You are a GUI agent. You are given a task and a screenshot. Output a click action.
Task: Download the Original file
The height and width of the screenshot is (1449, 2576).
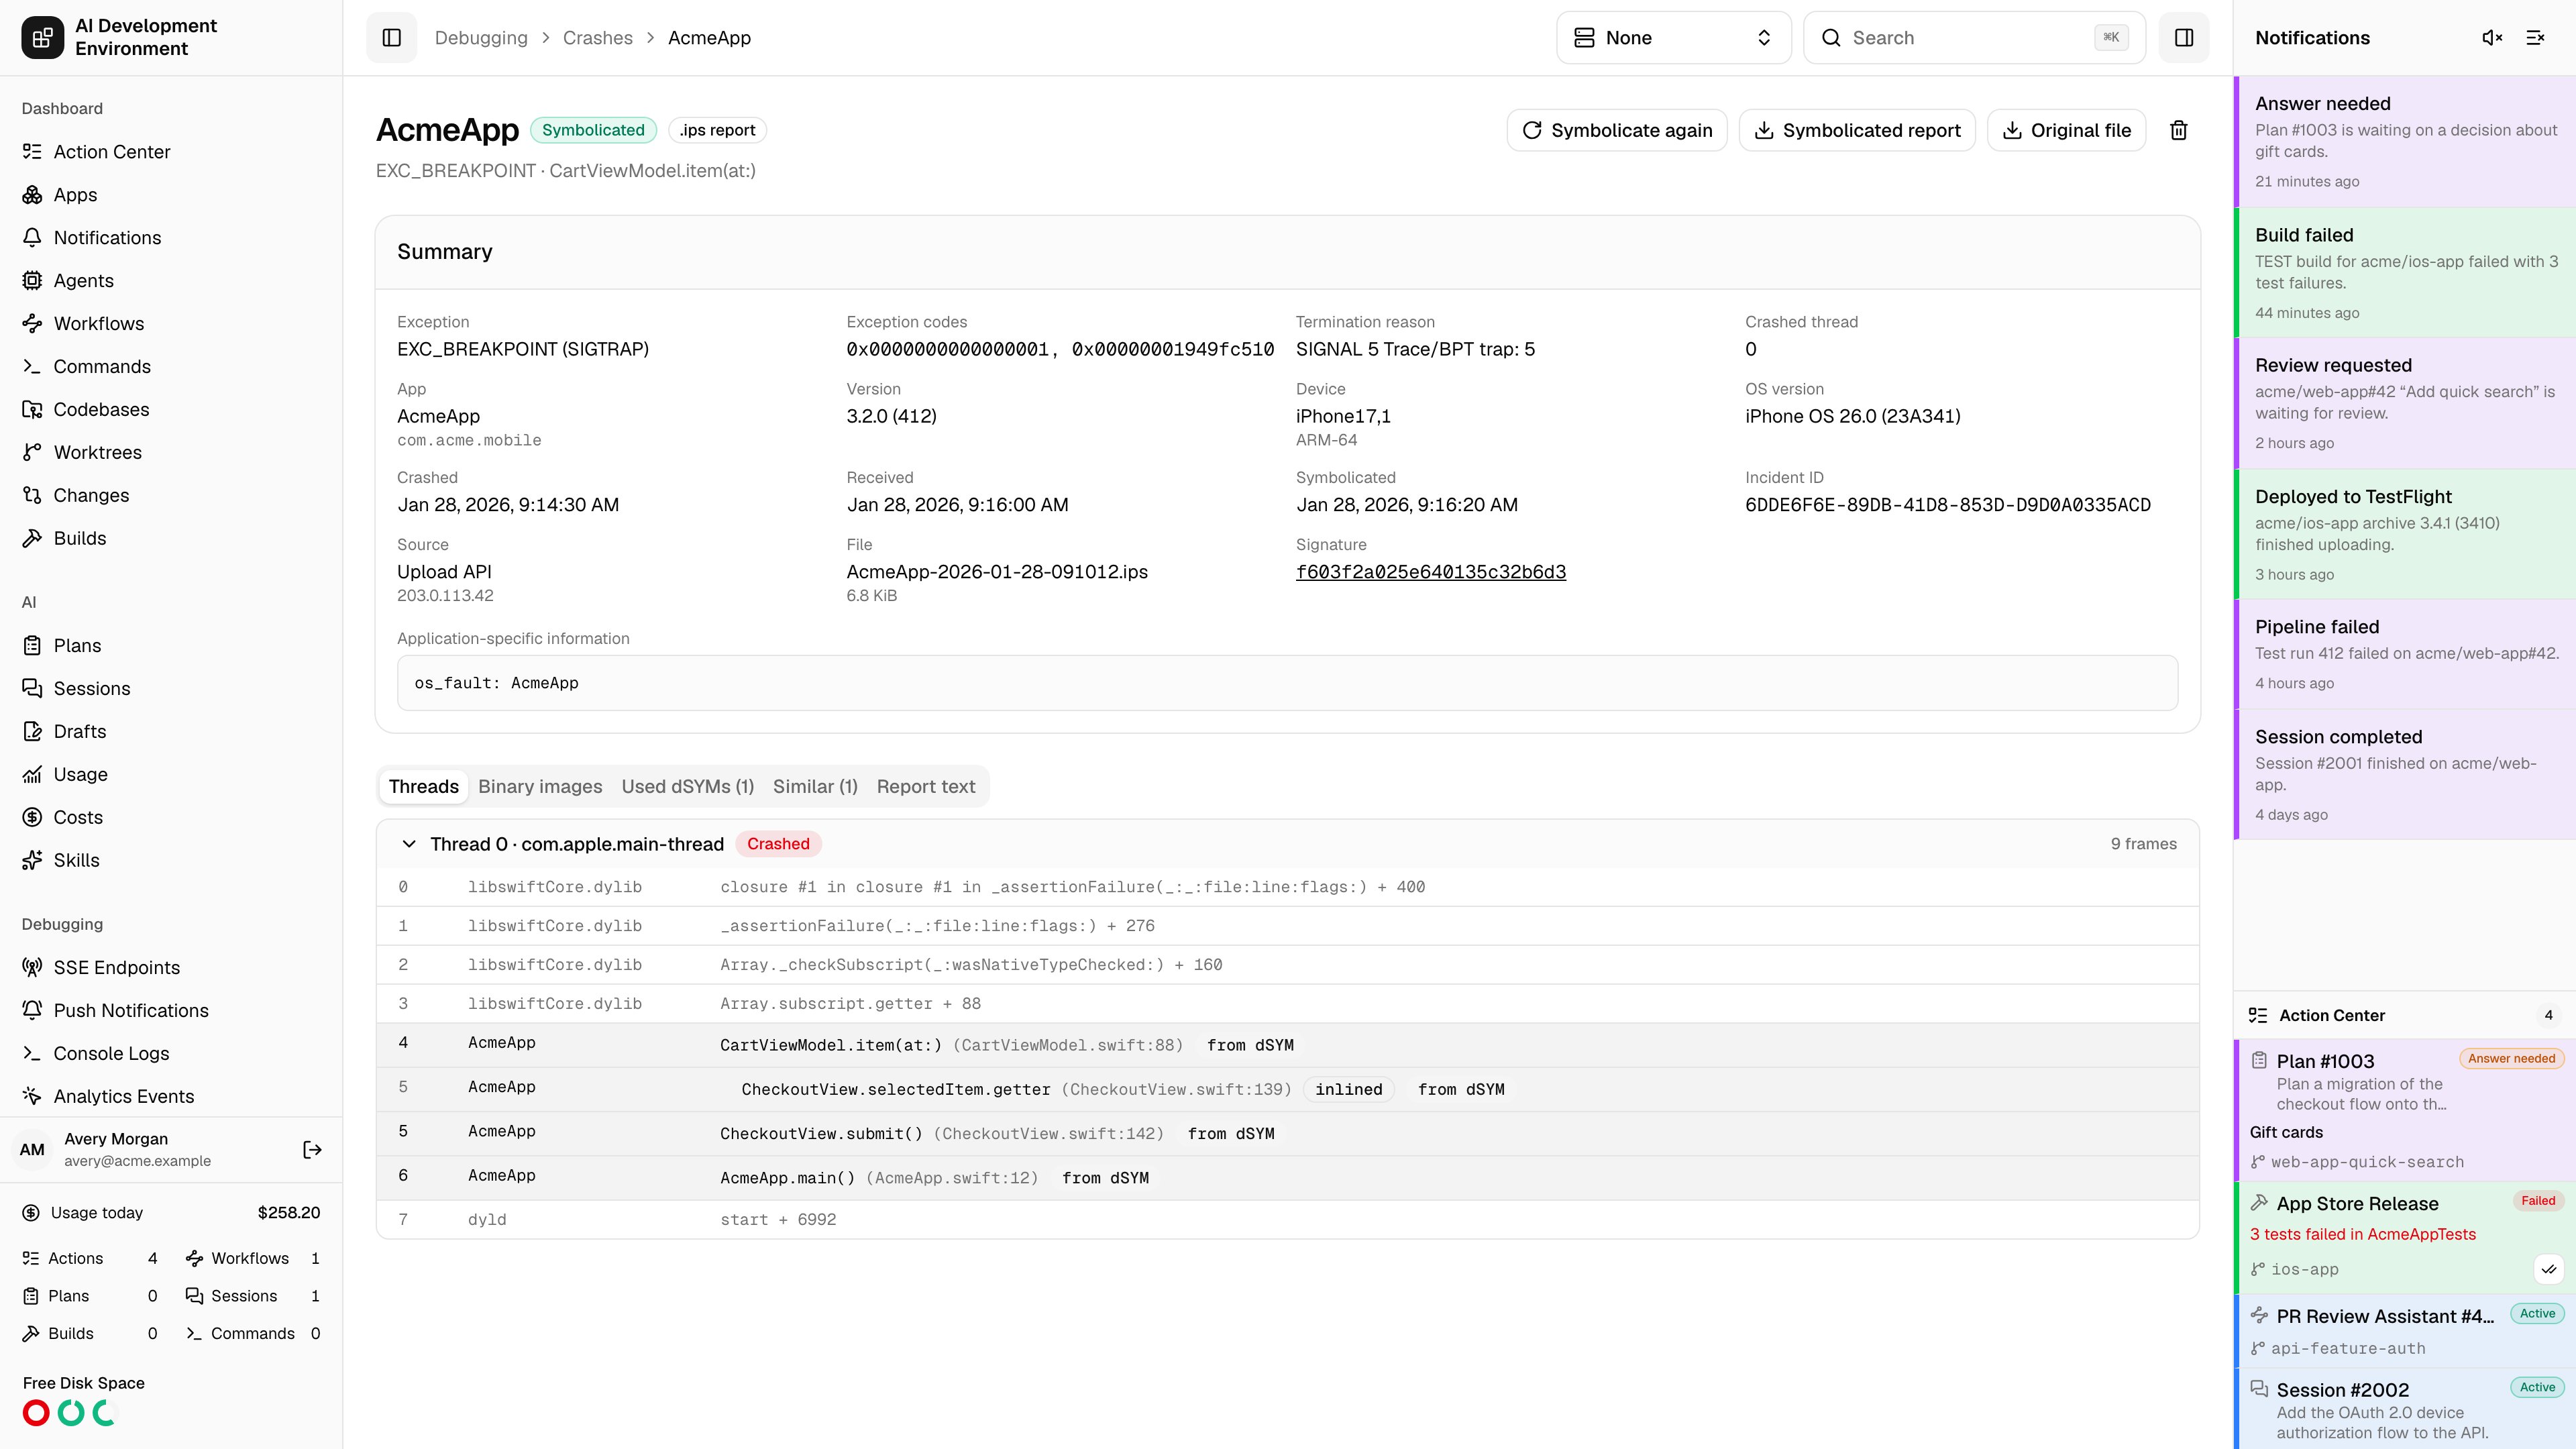(x=2066, y=130)
